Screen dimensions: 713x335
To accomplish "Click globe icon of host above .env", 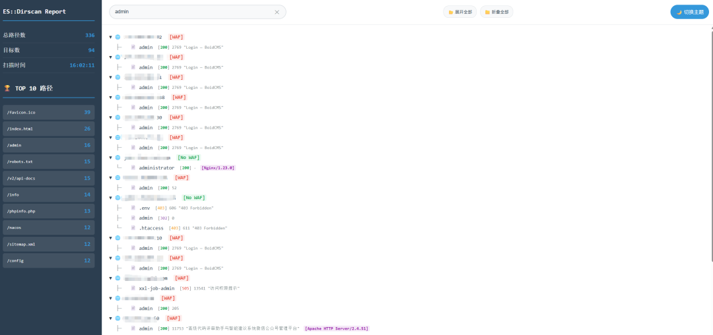I will (x=118, y=198).
